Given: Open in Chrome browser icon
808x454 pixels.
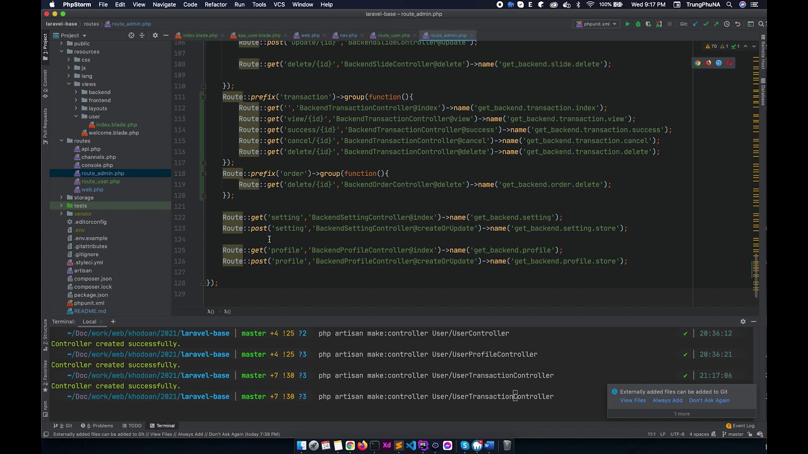Looking at the screenshot, I should pos(698,63).
